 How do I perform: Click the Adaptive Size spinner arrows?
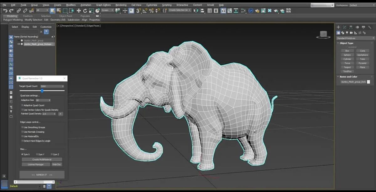tap(50, 100)
